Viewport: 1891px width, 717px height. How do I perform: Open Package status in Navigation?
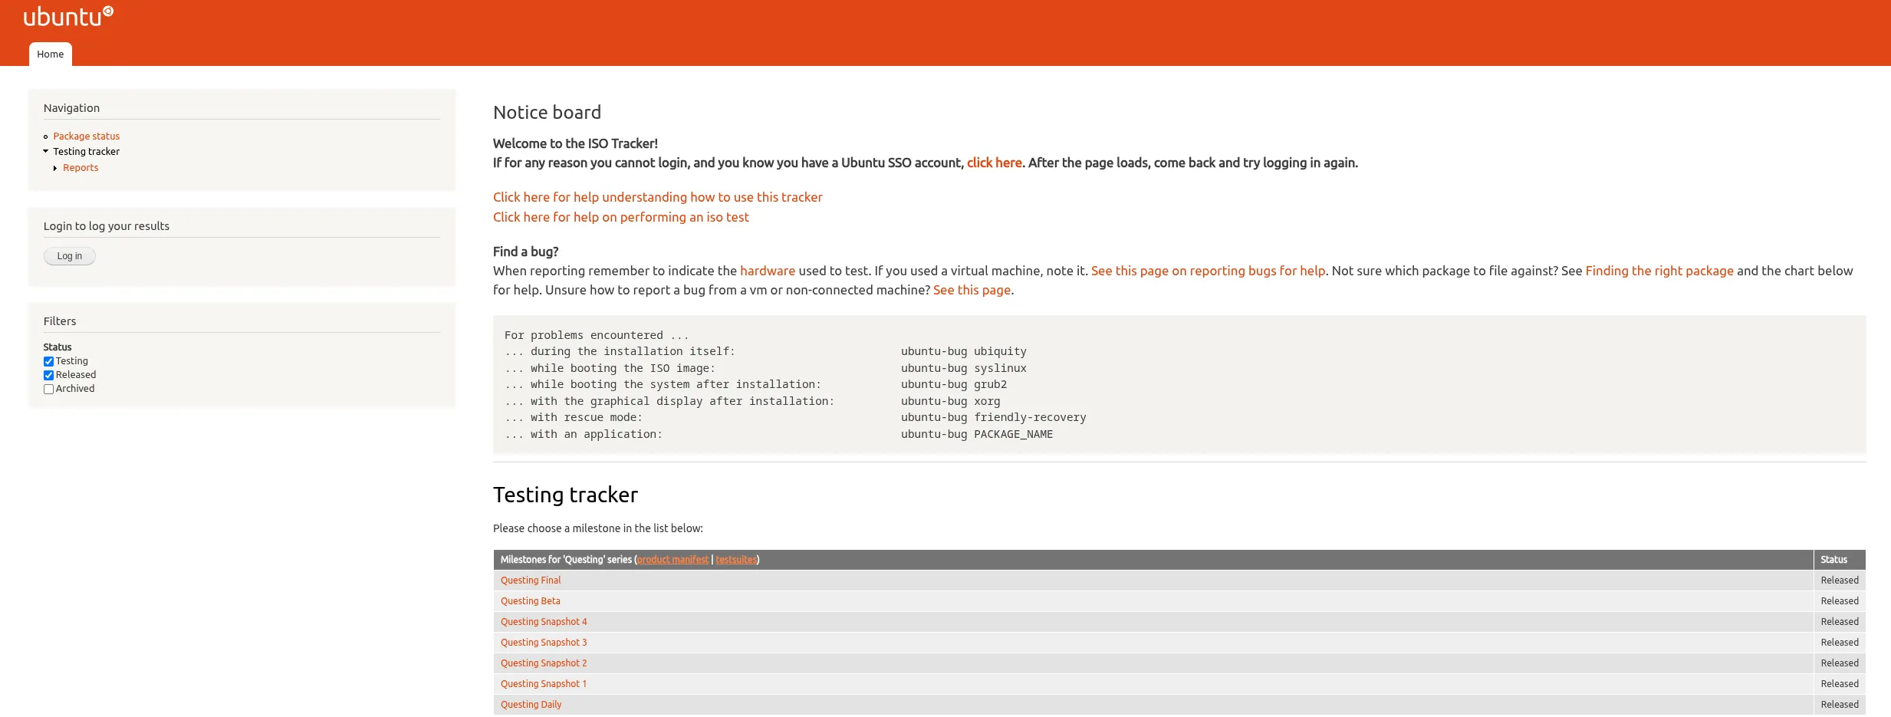[86, 136]
